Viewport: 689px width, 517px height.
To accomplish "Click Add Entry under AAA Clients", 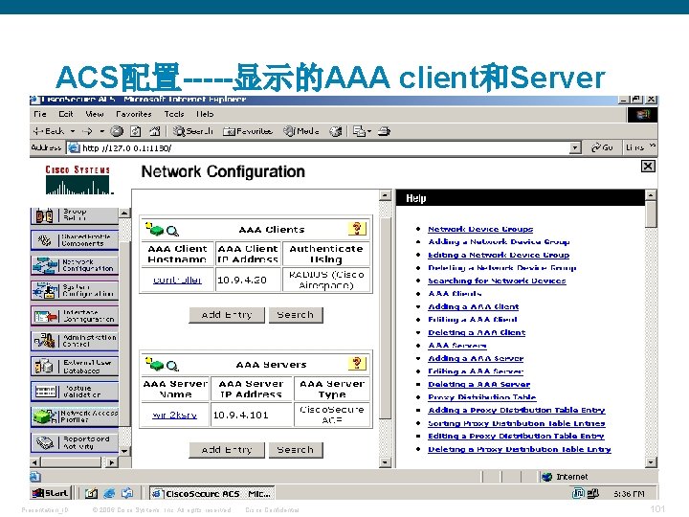I will point(227,315).
